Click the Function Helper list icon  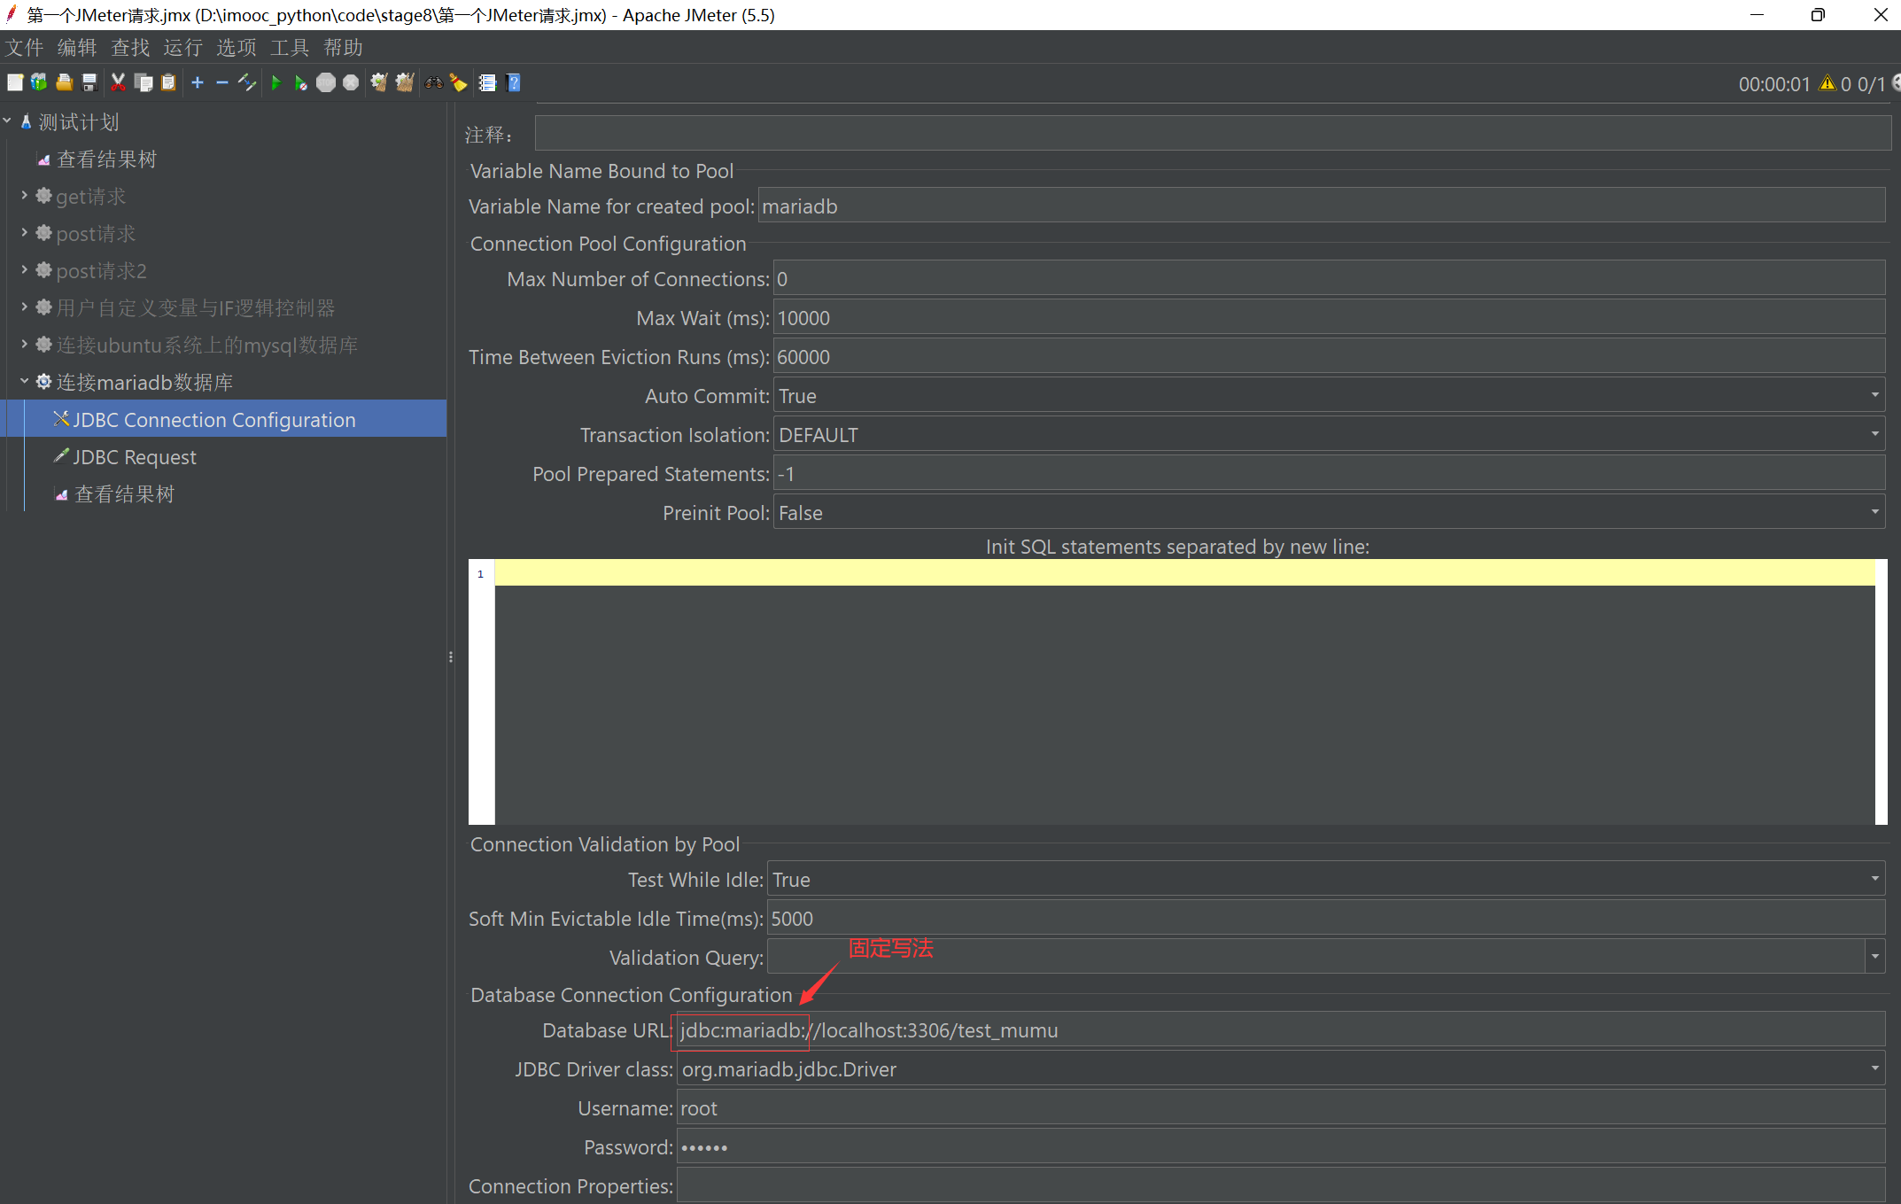coord(487,82)
